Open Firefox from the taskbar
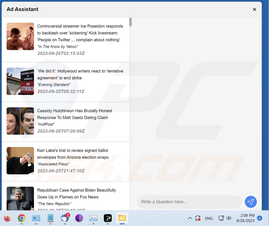 tap(7, 218)
